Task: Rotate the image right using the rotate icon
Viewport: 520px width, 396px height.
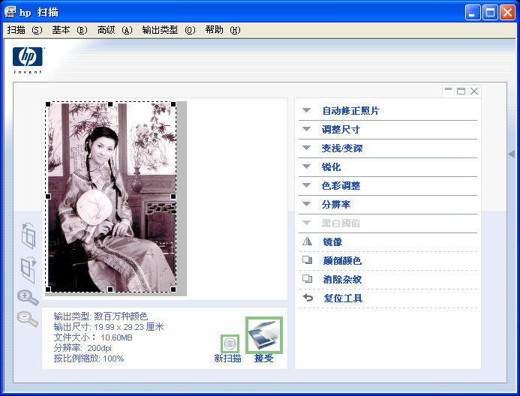Action: tap(29, 268)
